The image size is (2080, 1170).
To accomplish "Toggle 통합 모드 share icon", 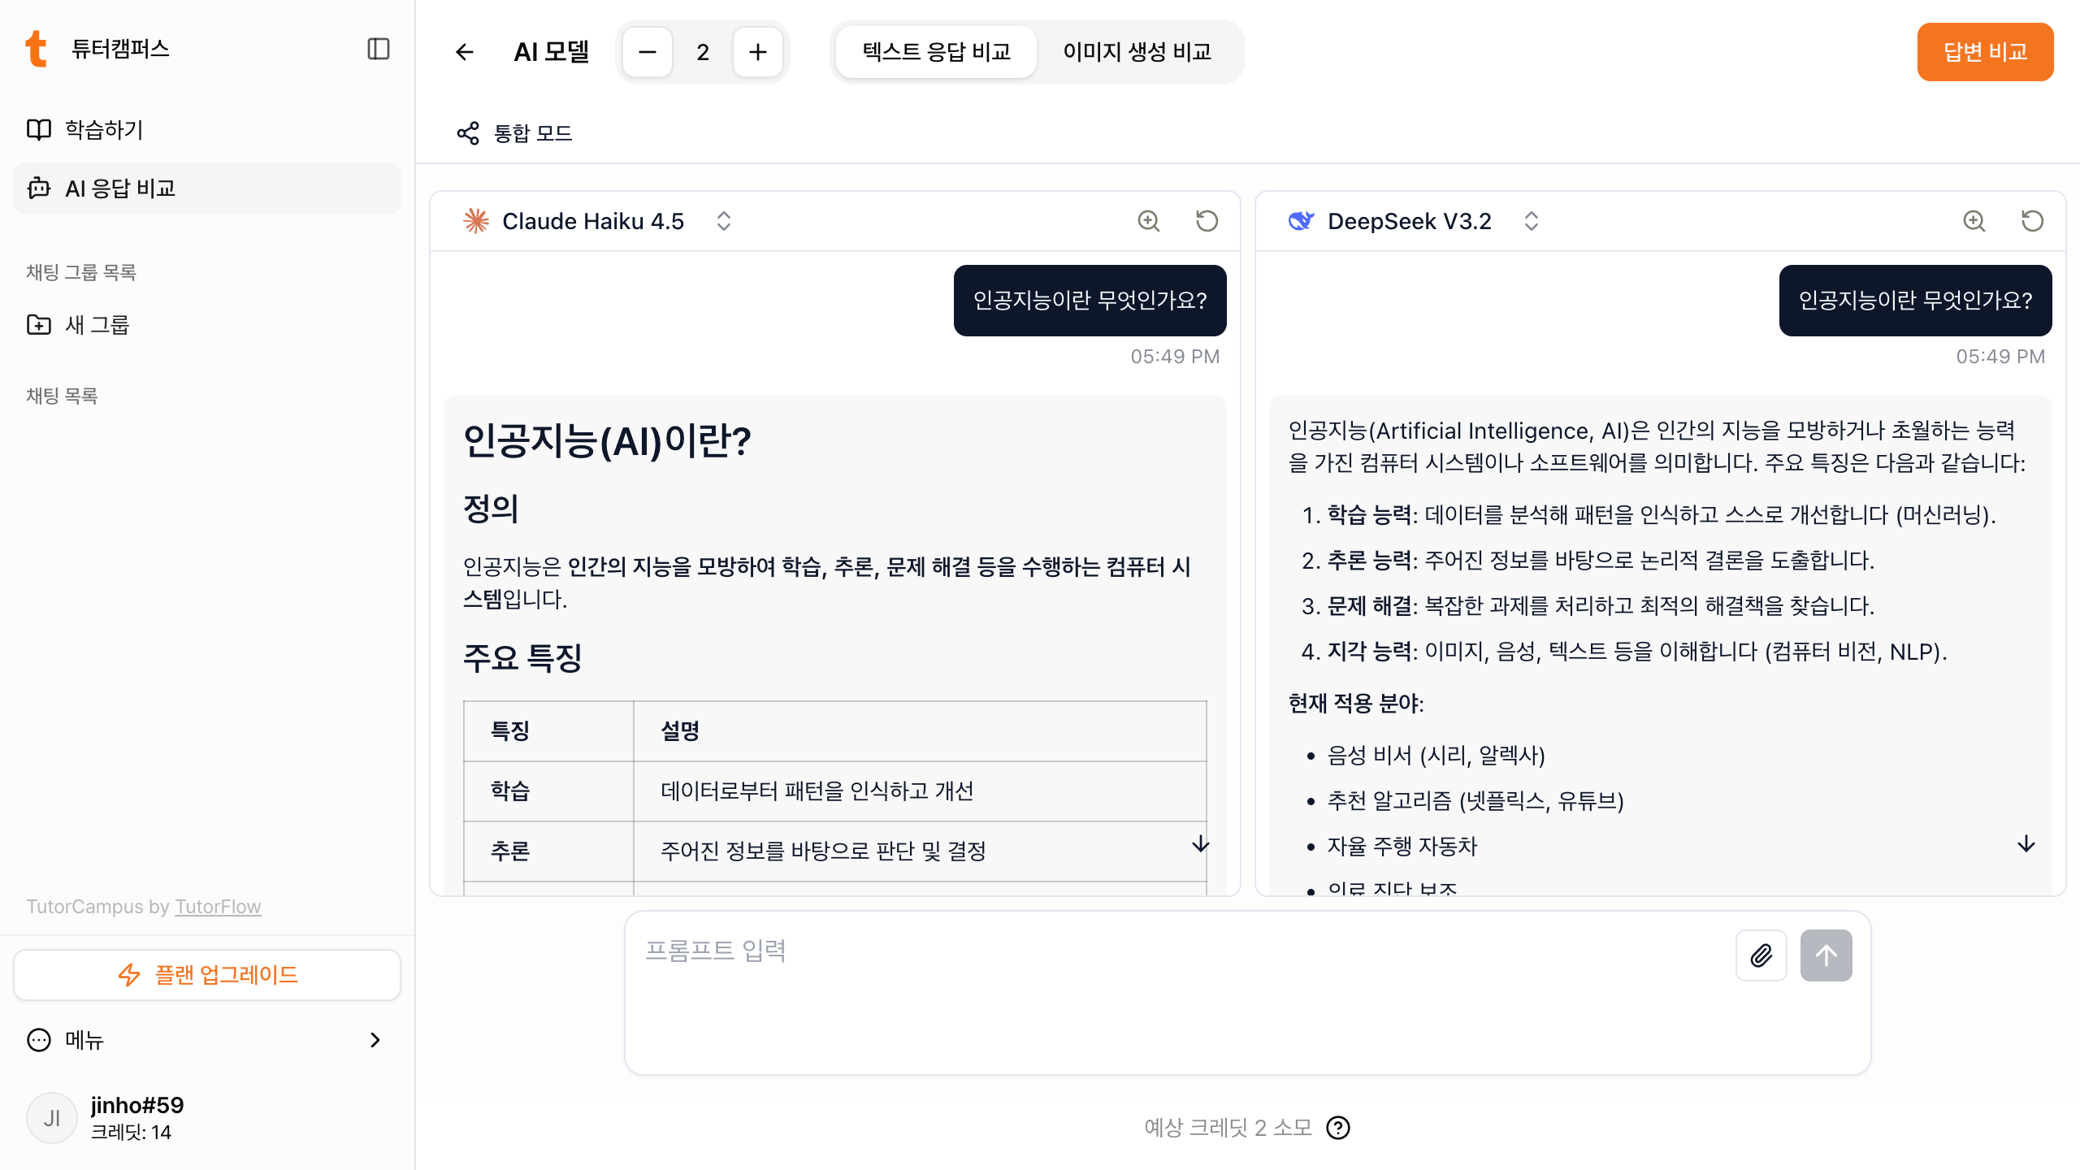I will 468,133.
